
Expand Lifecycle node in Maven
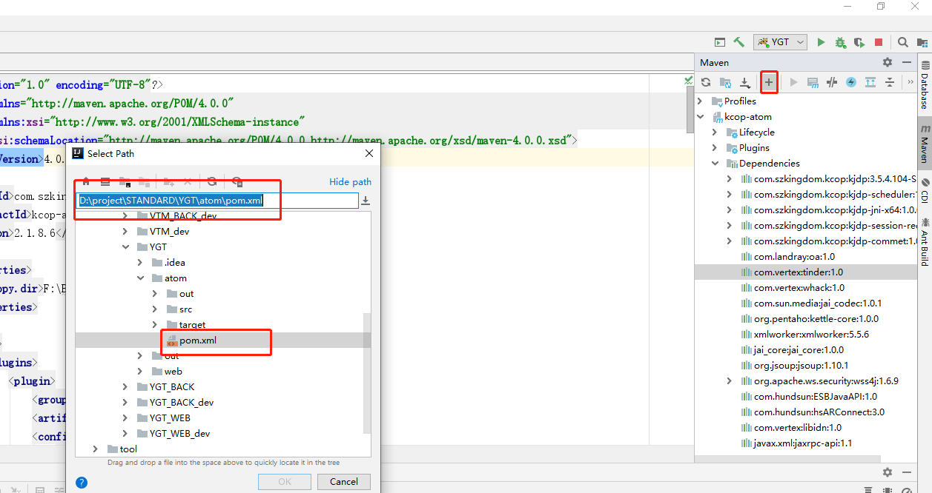click(715, 132)
